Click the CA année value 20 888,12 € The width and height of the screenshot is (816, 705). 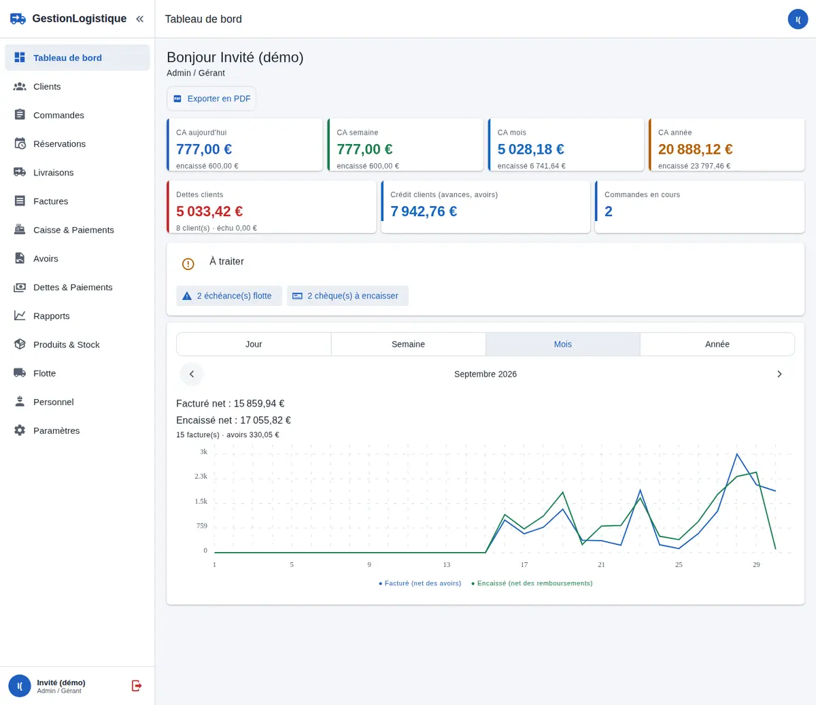(696, 149)
